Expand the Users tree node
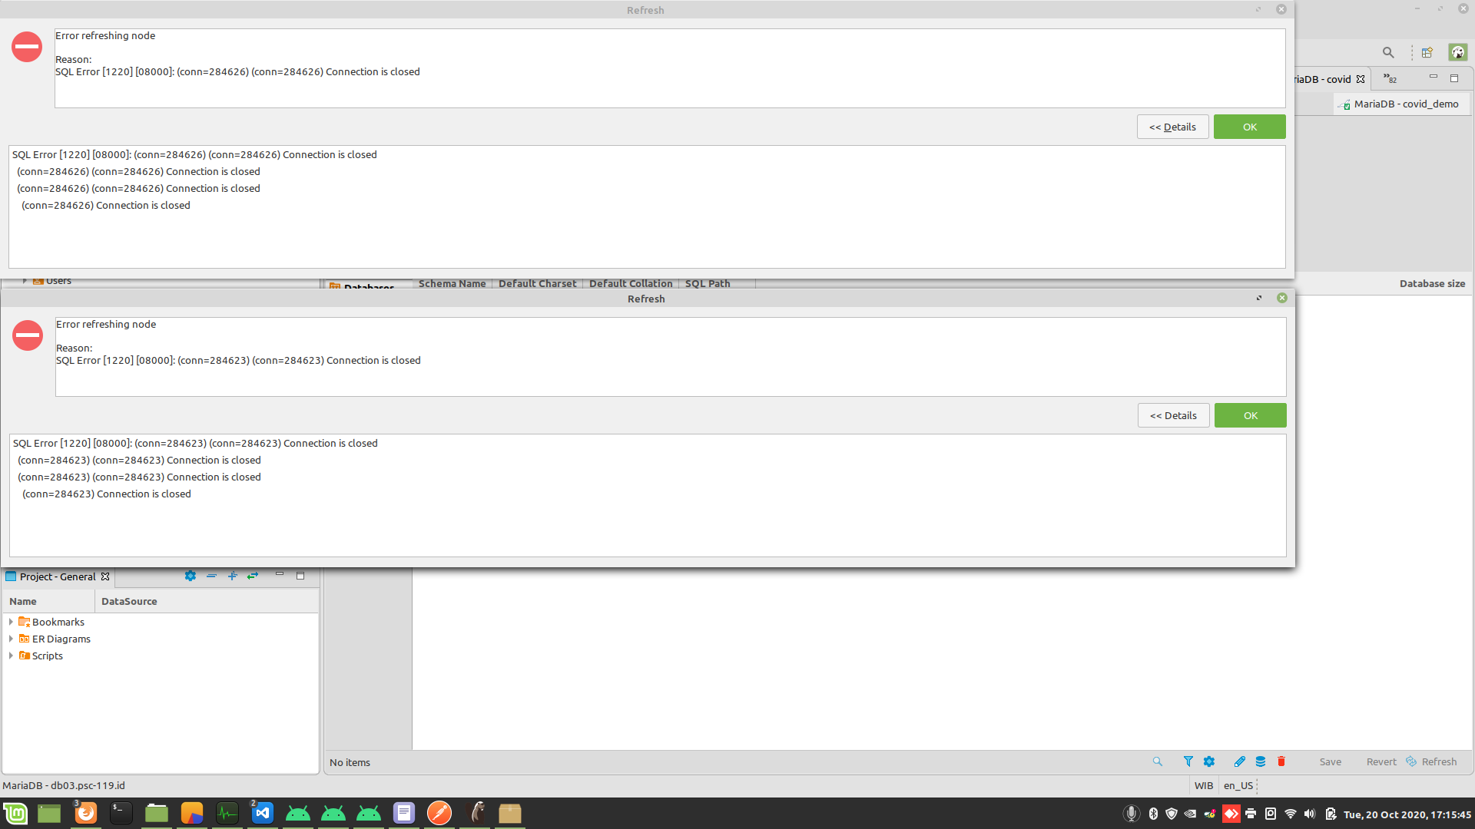This screenshot has width=1475, height=829. pyautogui.click(x=25, y=280)
